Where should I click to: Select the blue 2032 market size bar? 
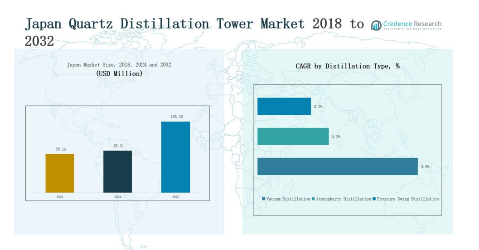pos(175,157)
